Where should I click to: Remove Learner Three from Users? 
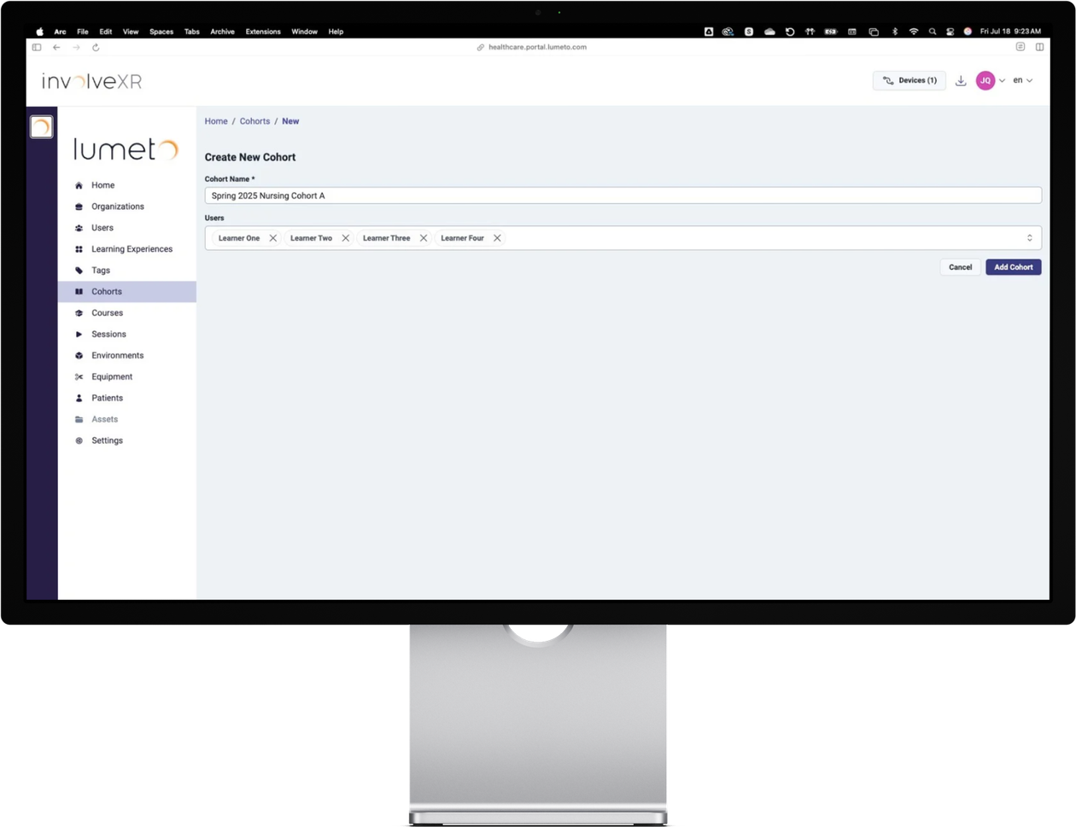424,238
